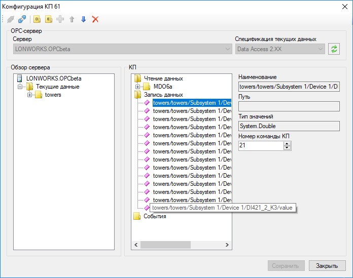Image resolution: width=353 pixels, height=278 pixels.
Task: Click the Путь text field
Action: (289, 106)
